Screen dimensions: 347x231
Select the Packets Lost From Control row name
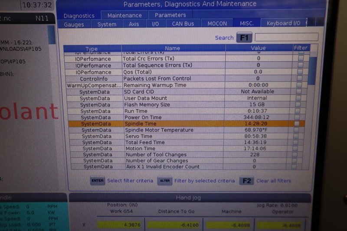point(157,78)
